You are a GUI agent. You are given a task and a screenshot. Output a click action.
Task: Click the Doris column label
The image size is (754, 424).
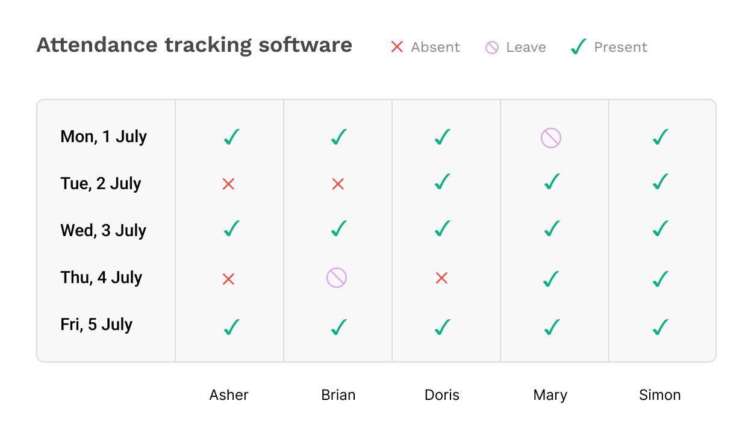[x=442, y=395]
